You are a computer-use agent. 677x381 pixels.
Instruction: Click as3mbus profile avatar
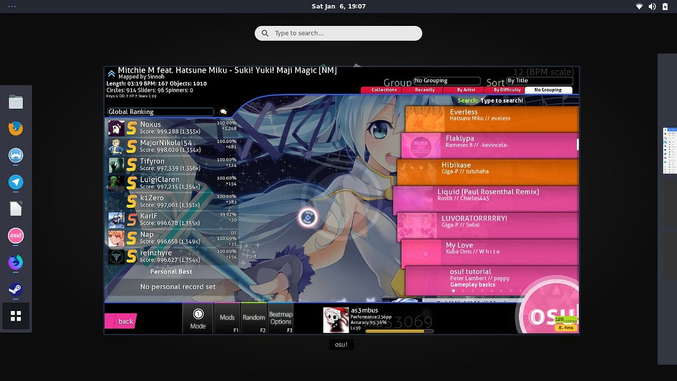336,319
